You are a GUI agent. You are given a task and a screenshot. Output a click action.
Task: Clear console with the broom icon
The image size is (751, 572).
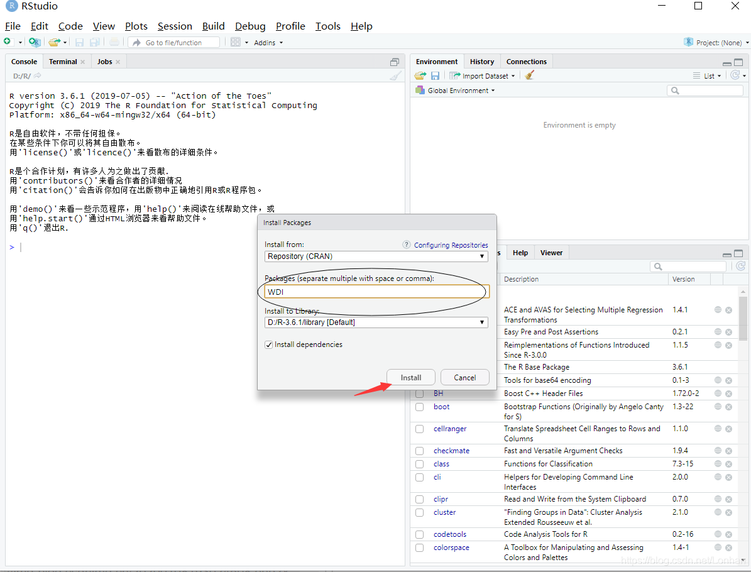(x=396, y=75)
